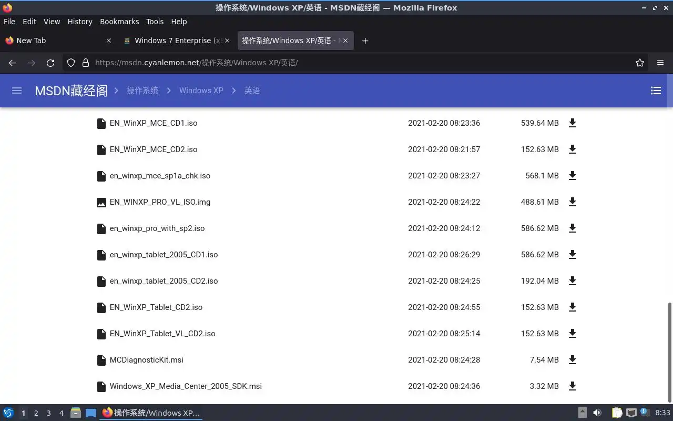Viewport: 673px width, 421px height.
Task: Click file icon beside EN_WinXP_MCE_CD1.iso
Action: click(101, 123)
